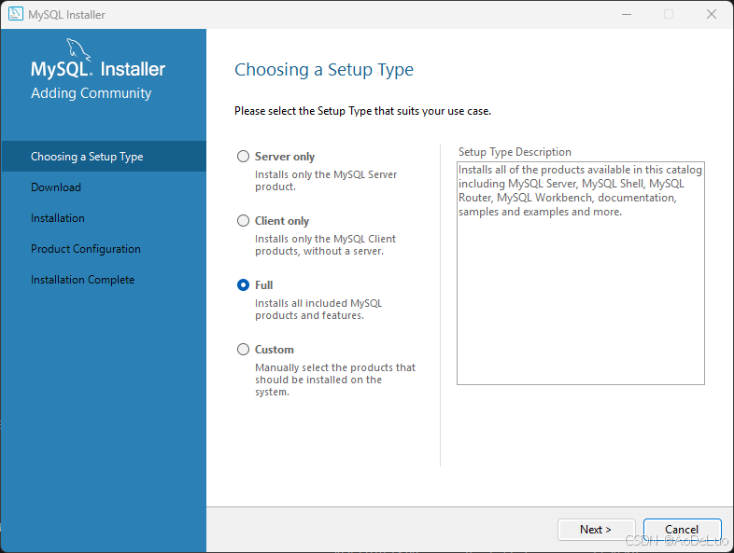
Task: Click the "Please select the Setup Type" instruction text
Action: click(x=362, y=111)
